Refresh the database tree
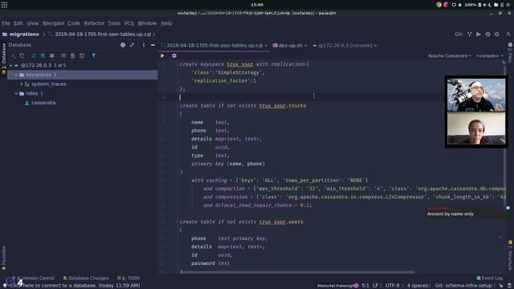The image size is (514, 289). coord(34,55)
